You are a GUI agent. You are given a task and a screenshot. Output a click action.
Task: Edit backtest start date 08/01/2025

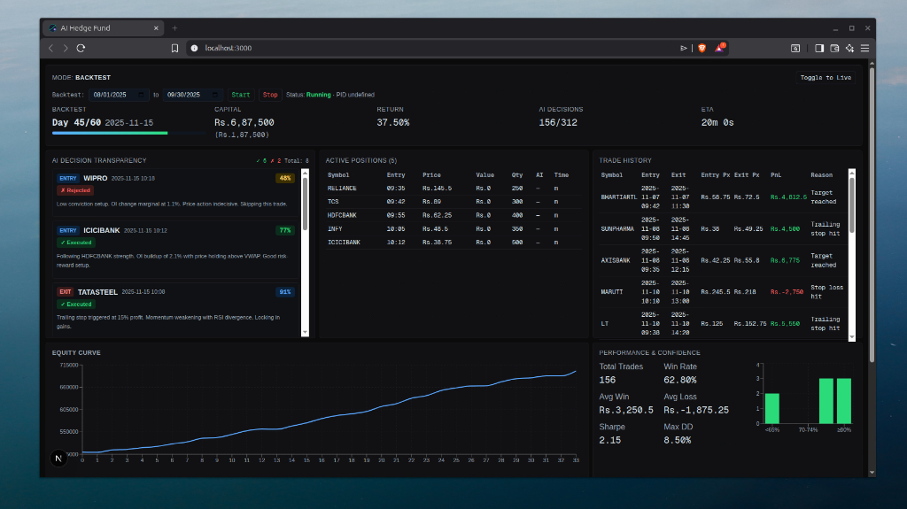(119, 95)
